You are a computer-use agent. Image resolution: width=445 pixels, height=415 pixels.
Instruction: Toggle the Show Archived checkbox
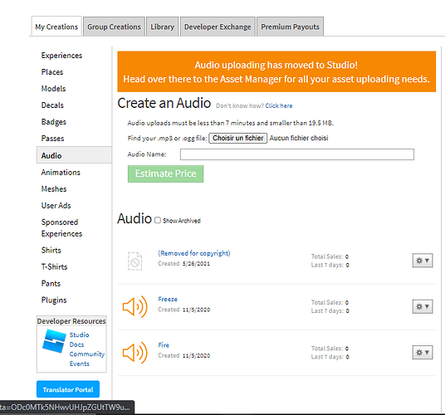tap(158, 220)
